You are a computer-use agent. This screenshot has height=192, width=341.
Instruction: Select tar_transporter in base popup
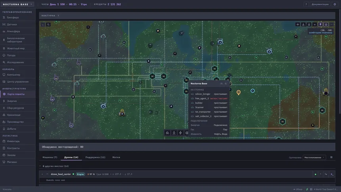click(209, 112)
